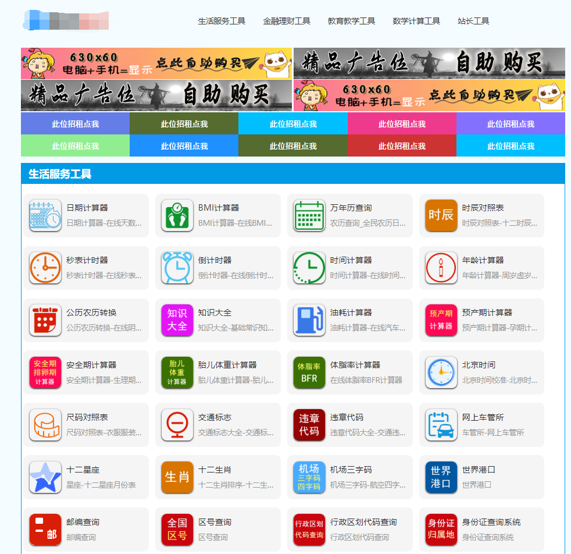The width and height of the screenshot is (571, 554).
Task: Open the 秒表计时器 orange clock icon
Action: (x=45, y=268)
